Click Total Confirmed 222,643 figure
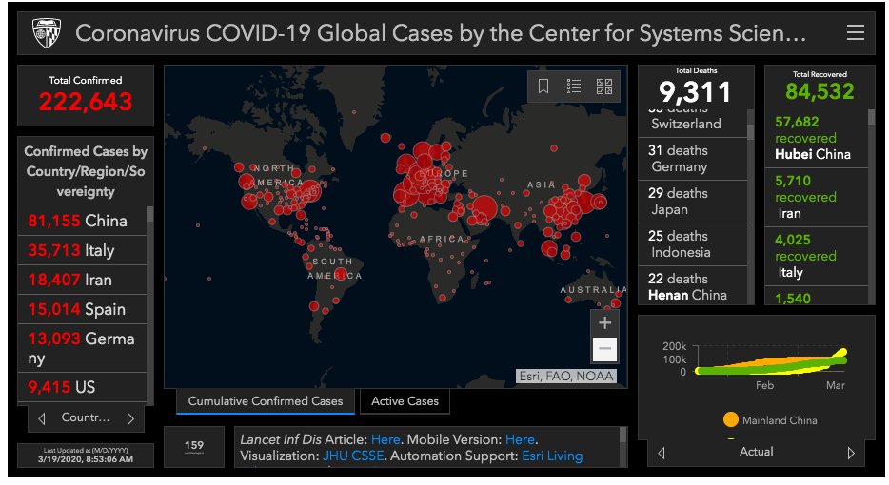The height and width of the screenshot is (485, 889). (86, 102)
